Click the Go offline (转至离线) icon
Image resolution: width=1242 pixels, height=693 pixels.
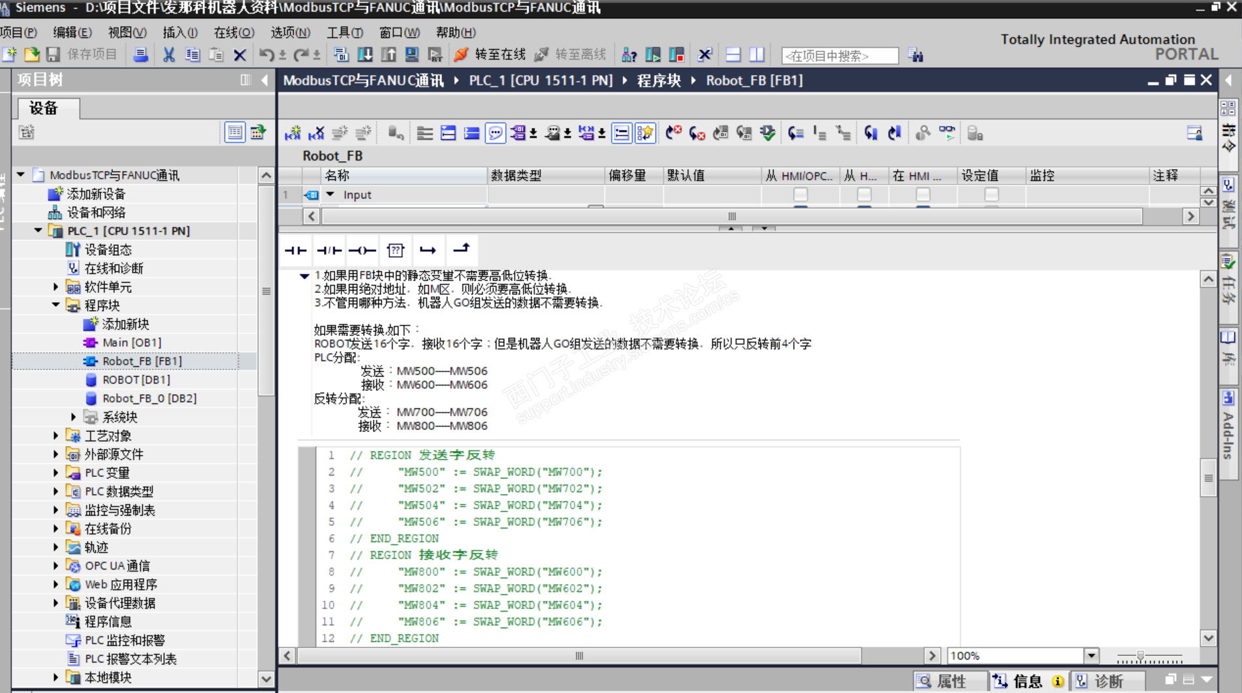(541, 55)
